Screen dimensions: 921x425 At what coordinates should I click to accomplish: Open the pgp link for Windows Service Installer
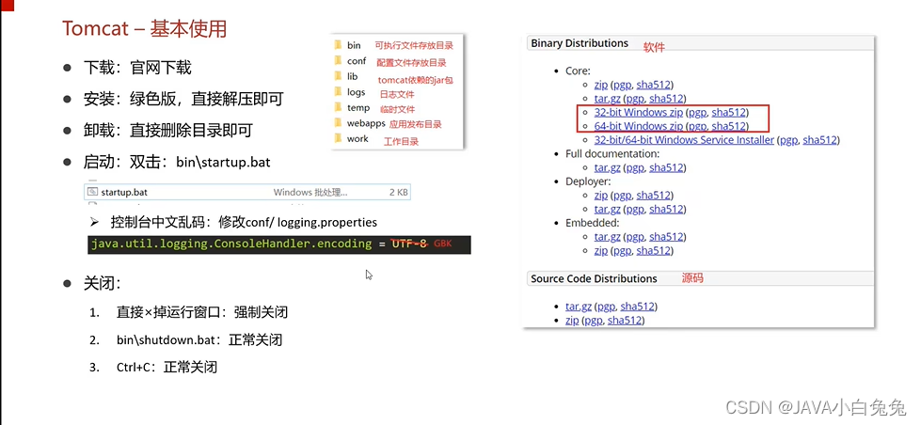[788, 140]
